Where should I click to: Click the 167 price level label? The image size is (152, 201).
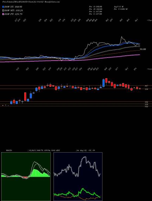click(x=147, y=86)
